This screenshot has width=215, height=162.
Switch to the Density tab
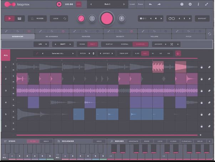pyautogui.click(x=120, y=36)
